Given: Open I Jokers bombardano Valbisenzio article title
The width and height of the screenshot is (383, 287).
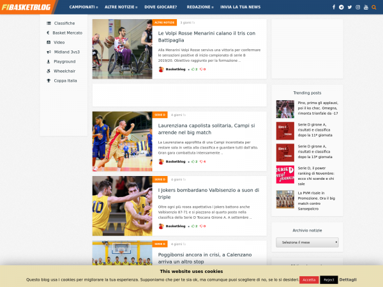Looking at the screenshot, I should click(x=208, y=193).
